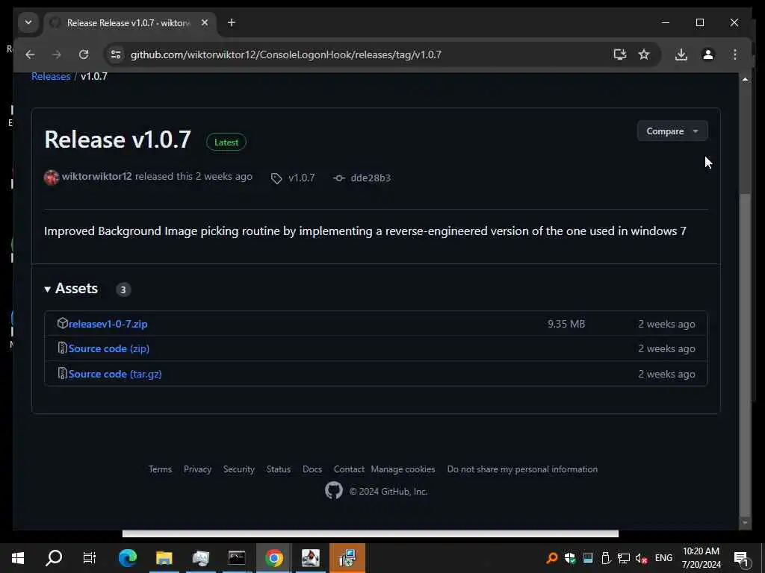
Task: Click the package icon beside releasev1-0-7.zip
Action: [63, 324]
